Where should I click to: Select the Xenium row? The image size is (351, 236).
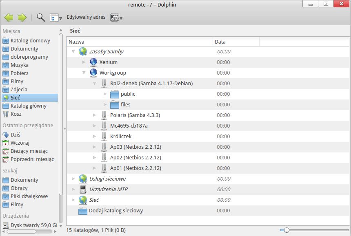click(x=208, y=62)
